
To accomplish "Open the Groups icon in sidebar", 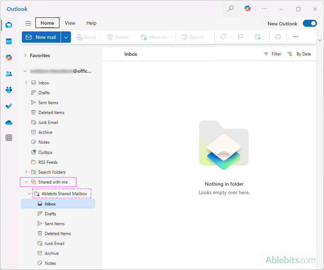I will click(x=9, y=90).
